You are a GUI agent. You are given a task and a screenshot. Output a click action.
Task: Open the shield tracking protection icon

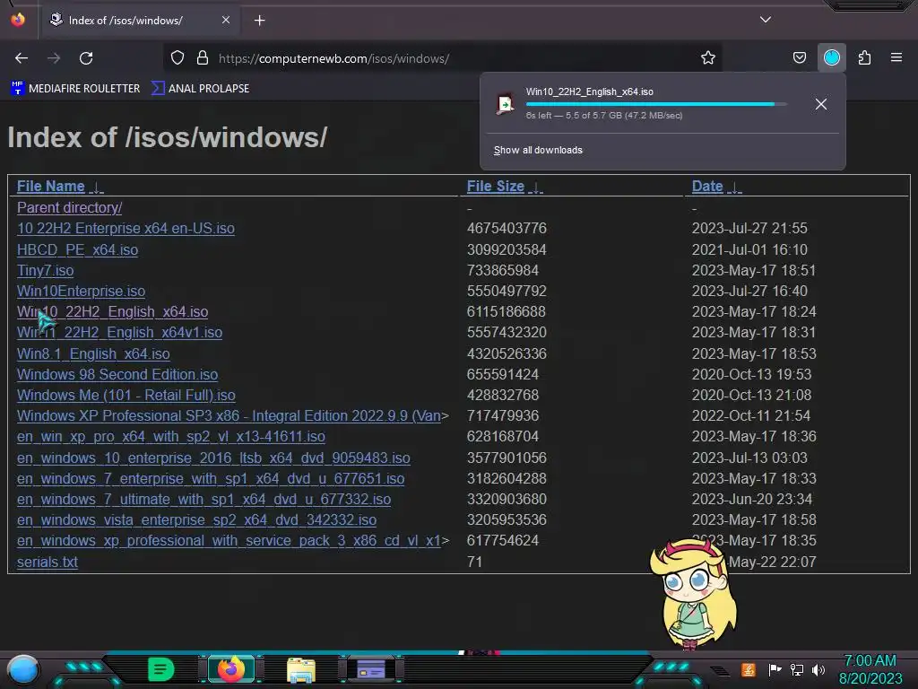coord(178,58)
